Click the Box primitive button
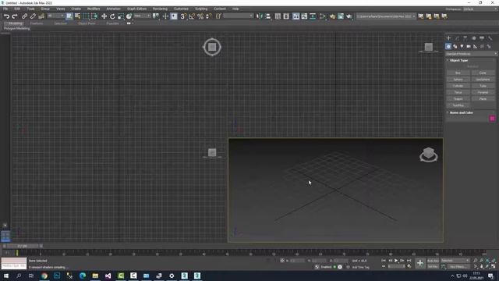 tap(458, 73)
